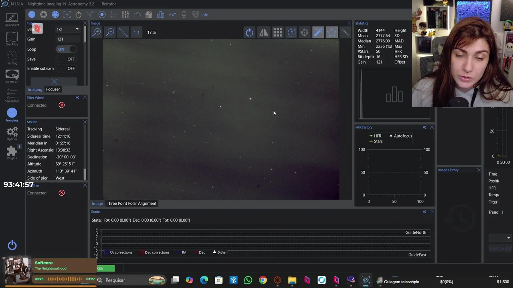Toggle the camera aperture panel icon in top toolbar
This screenshot has height=288, width=513.
[44, 15]
